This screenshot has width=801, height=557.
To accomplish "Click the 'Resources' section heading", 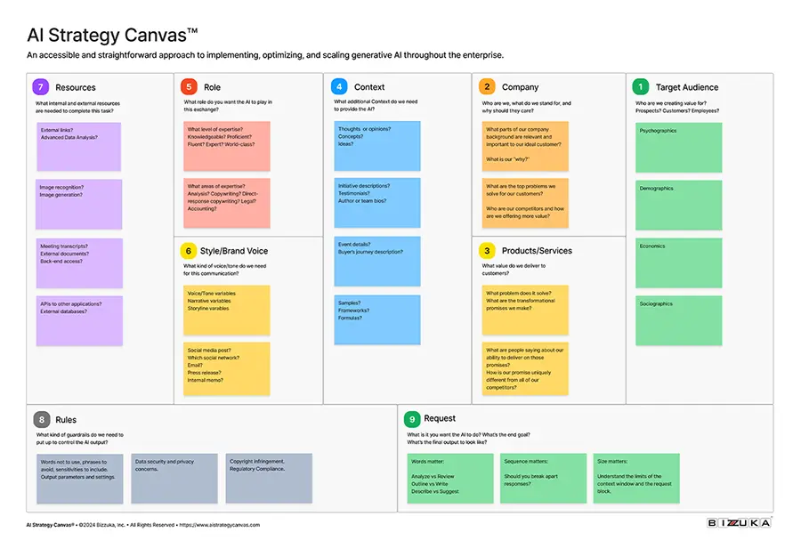I will [x=76, y=87].
